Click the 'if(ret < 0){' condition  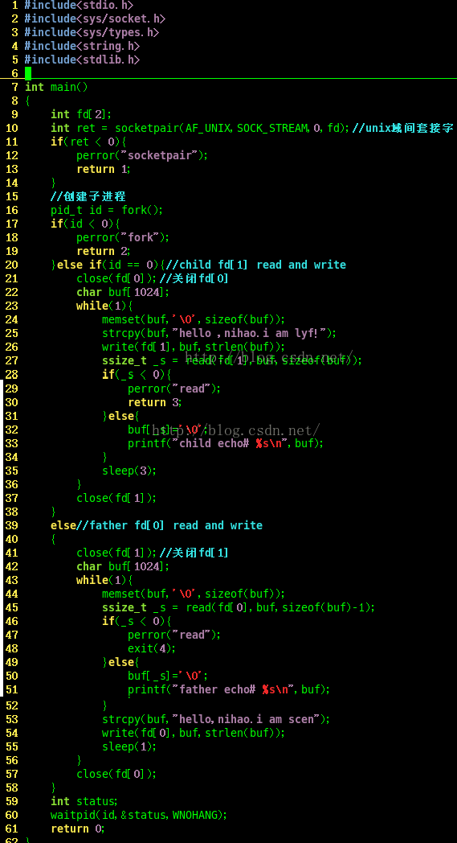click(x=88, y=142)
